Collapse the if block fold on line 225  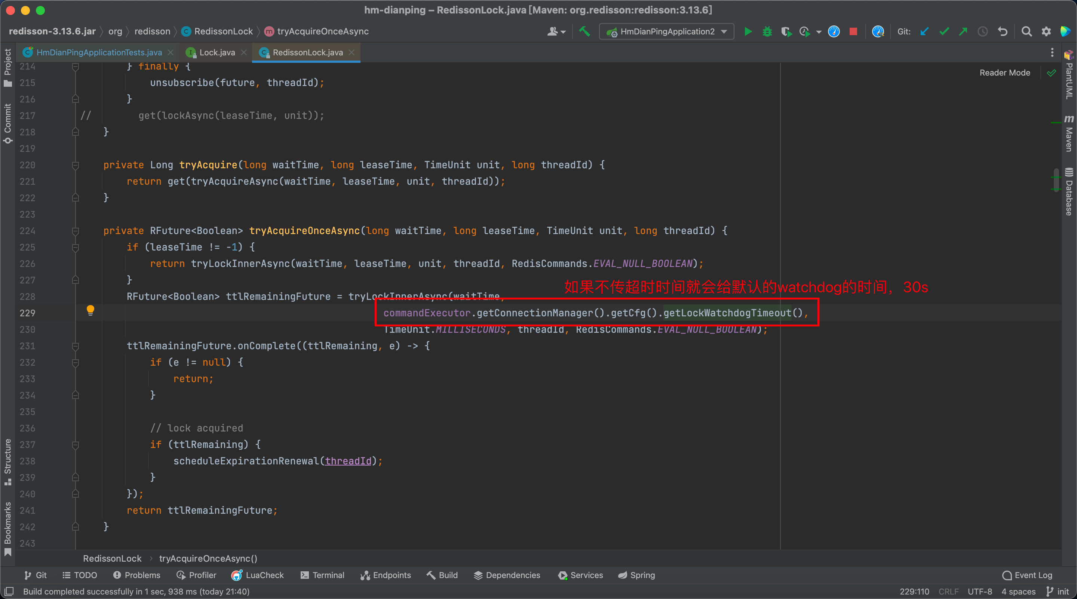click(76, 248)
